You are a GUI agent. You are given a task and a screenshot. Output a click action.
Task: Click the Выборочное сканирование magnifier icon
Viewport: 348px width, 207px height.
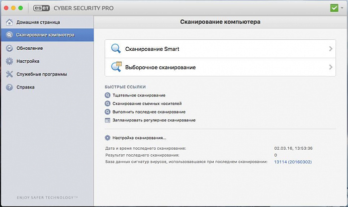(116, 67)
